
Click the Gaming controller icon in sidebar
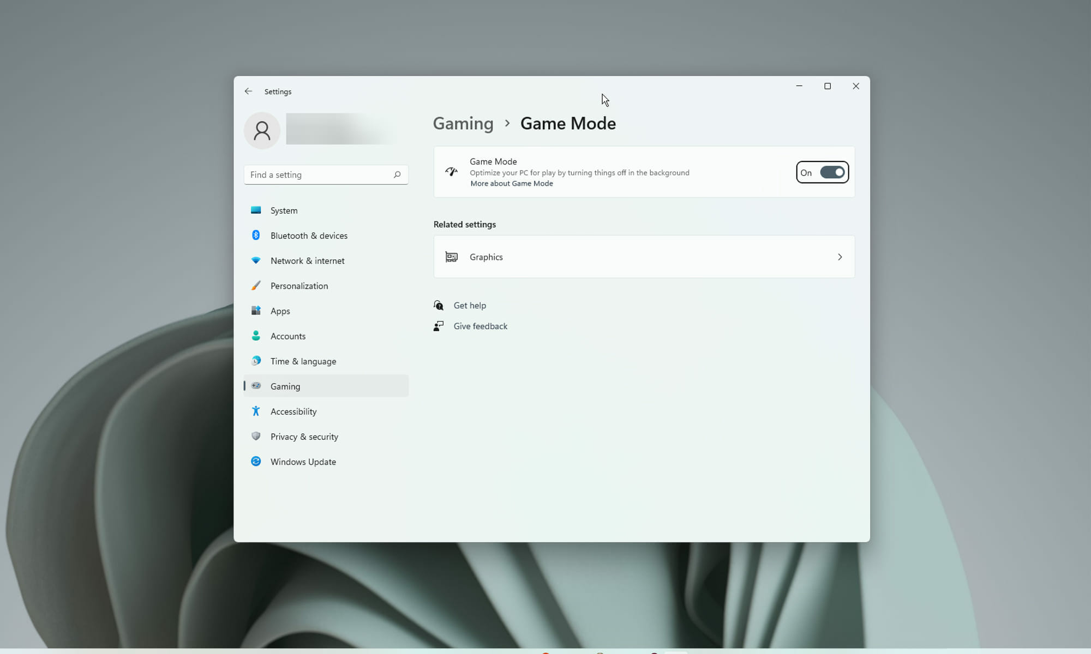(256, 386)
